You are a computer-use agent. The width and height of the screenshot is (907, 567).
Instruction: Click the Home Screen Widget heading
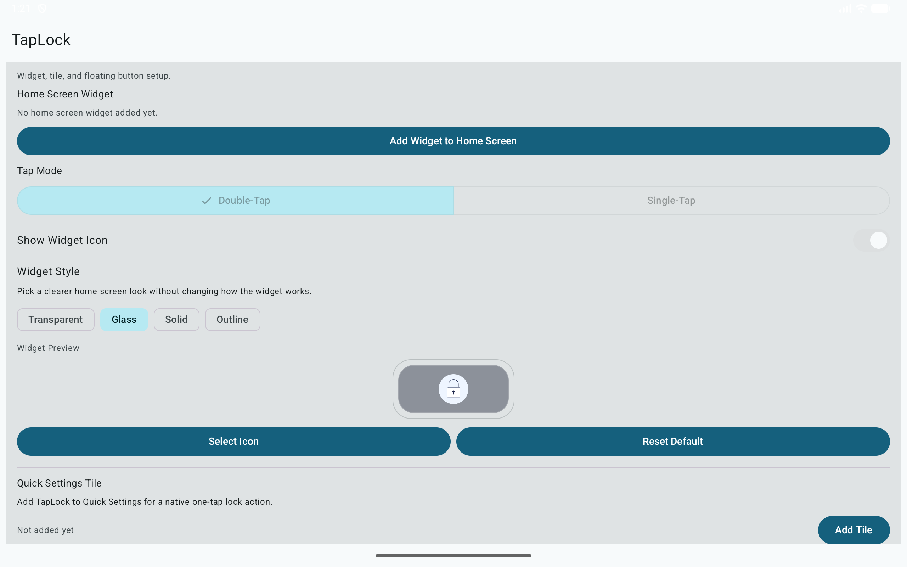[x=65, y=94]
